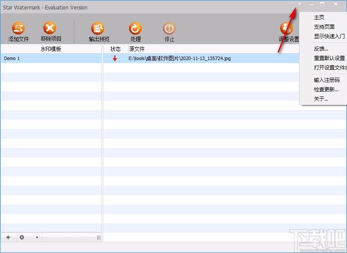
Task: Click the plus icon to add template
Action: pyautogui.click(x=8, y=238)
